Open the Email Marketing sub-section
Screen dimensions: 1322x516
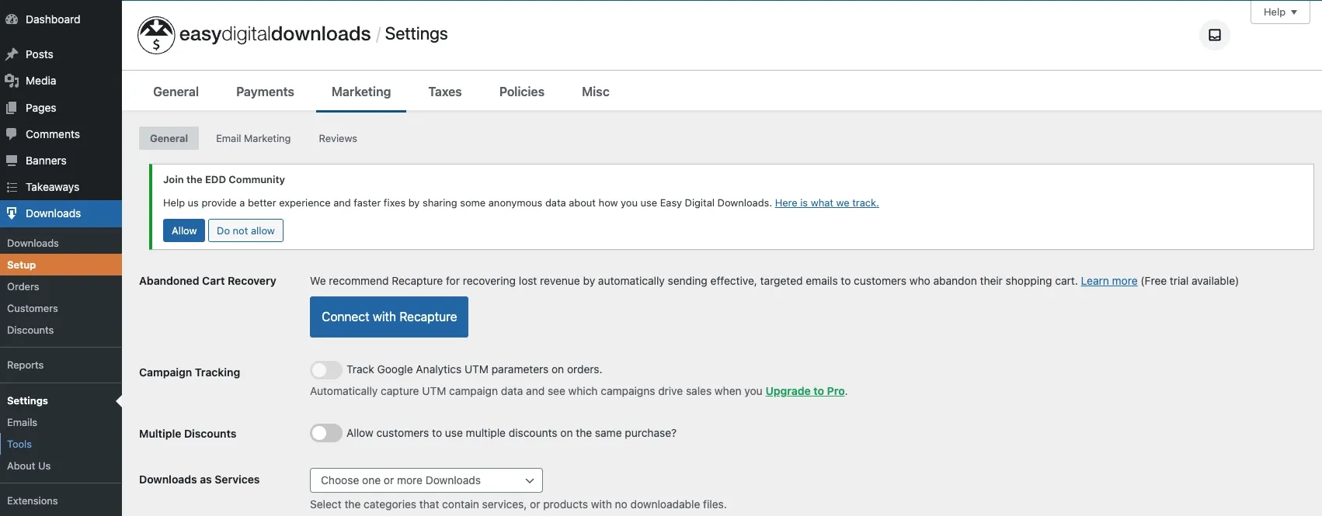(253, 138)
